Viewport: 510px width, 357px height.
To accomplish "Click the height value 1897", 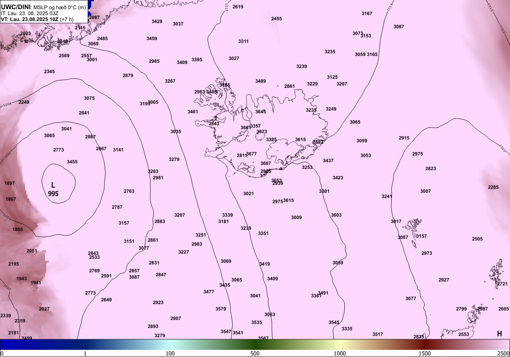I will pyautogui.click(x=10, y=183).
